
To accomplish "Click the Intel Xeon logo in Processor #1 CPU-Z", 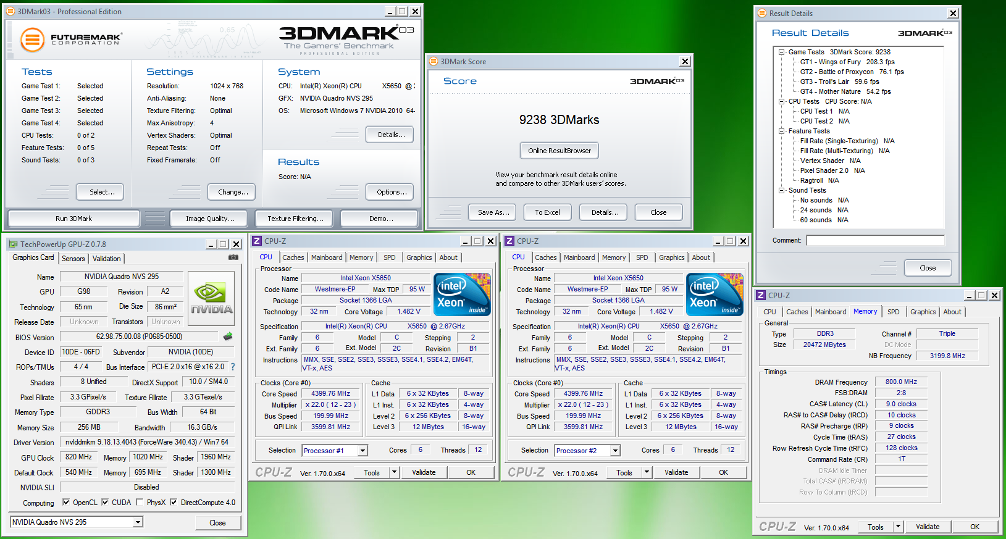I will [x=462, y=295].
